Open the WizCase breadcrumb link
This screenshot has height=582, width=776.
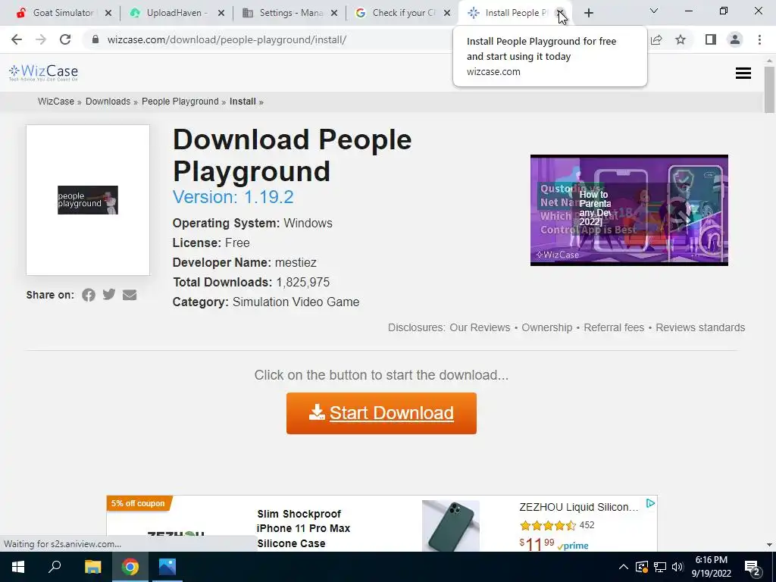56,102
